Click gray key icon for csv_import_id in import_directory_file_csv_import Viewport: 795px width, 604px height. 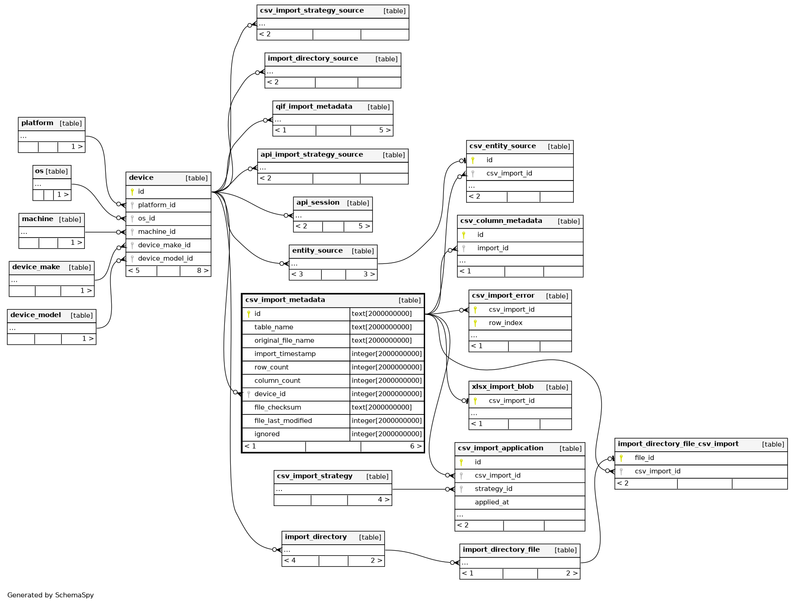coord(621,472)
